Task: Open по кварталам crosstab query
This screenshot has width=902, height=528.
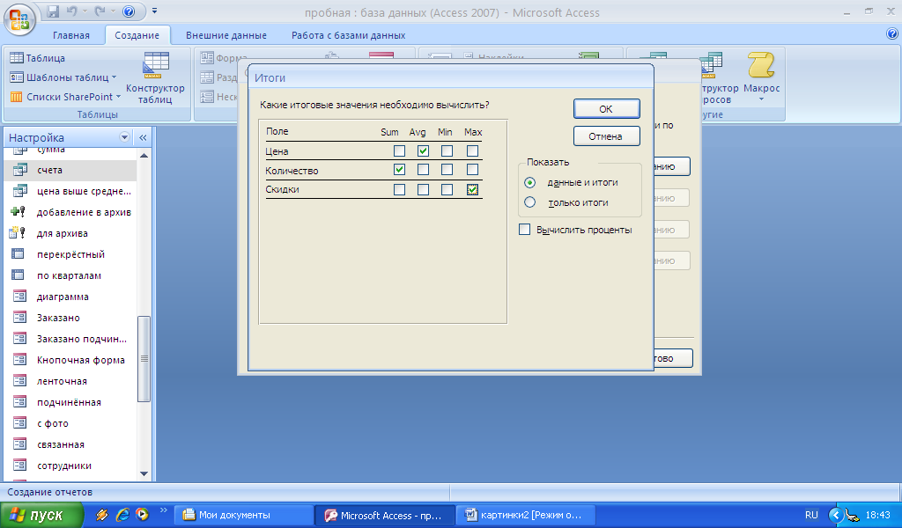Action: (70, 275)
